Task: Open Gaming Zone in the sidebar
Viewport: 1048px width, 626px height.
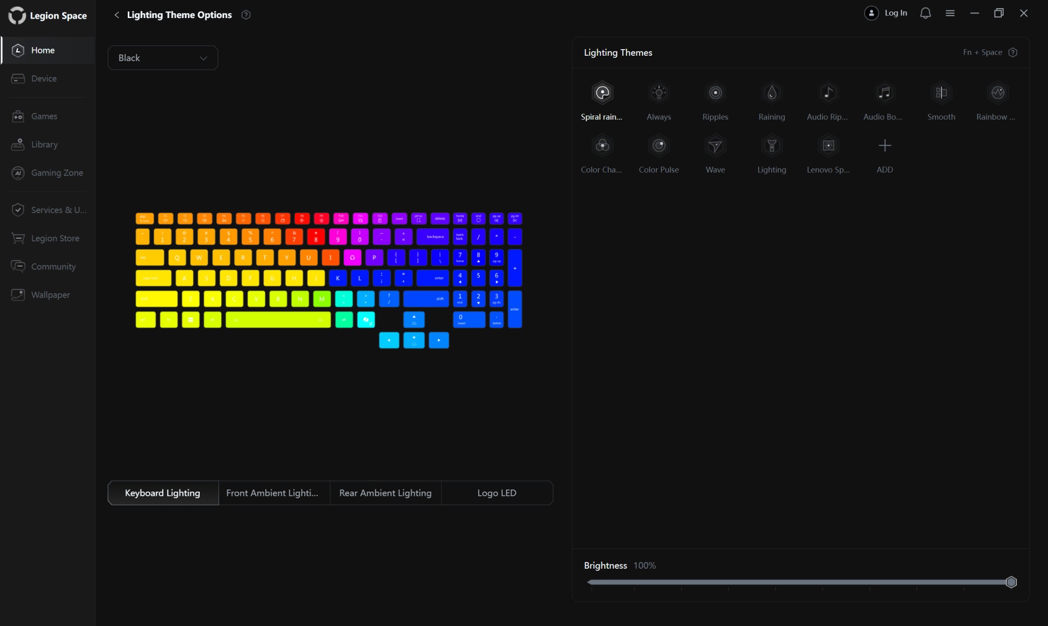Action: coord(57,173)
